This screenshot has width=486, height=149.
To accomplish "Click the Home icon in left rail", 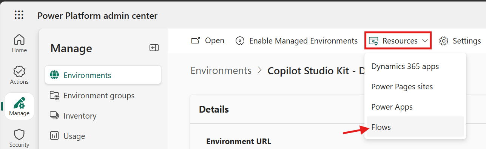I will [19, 39].
